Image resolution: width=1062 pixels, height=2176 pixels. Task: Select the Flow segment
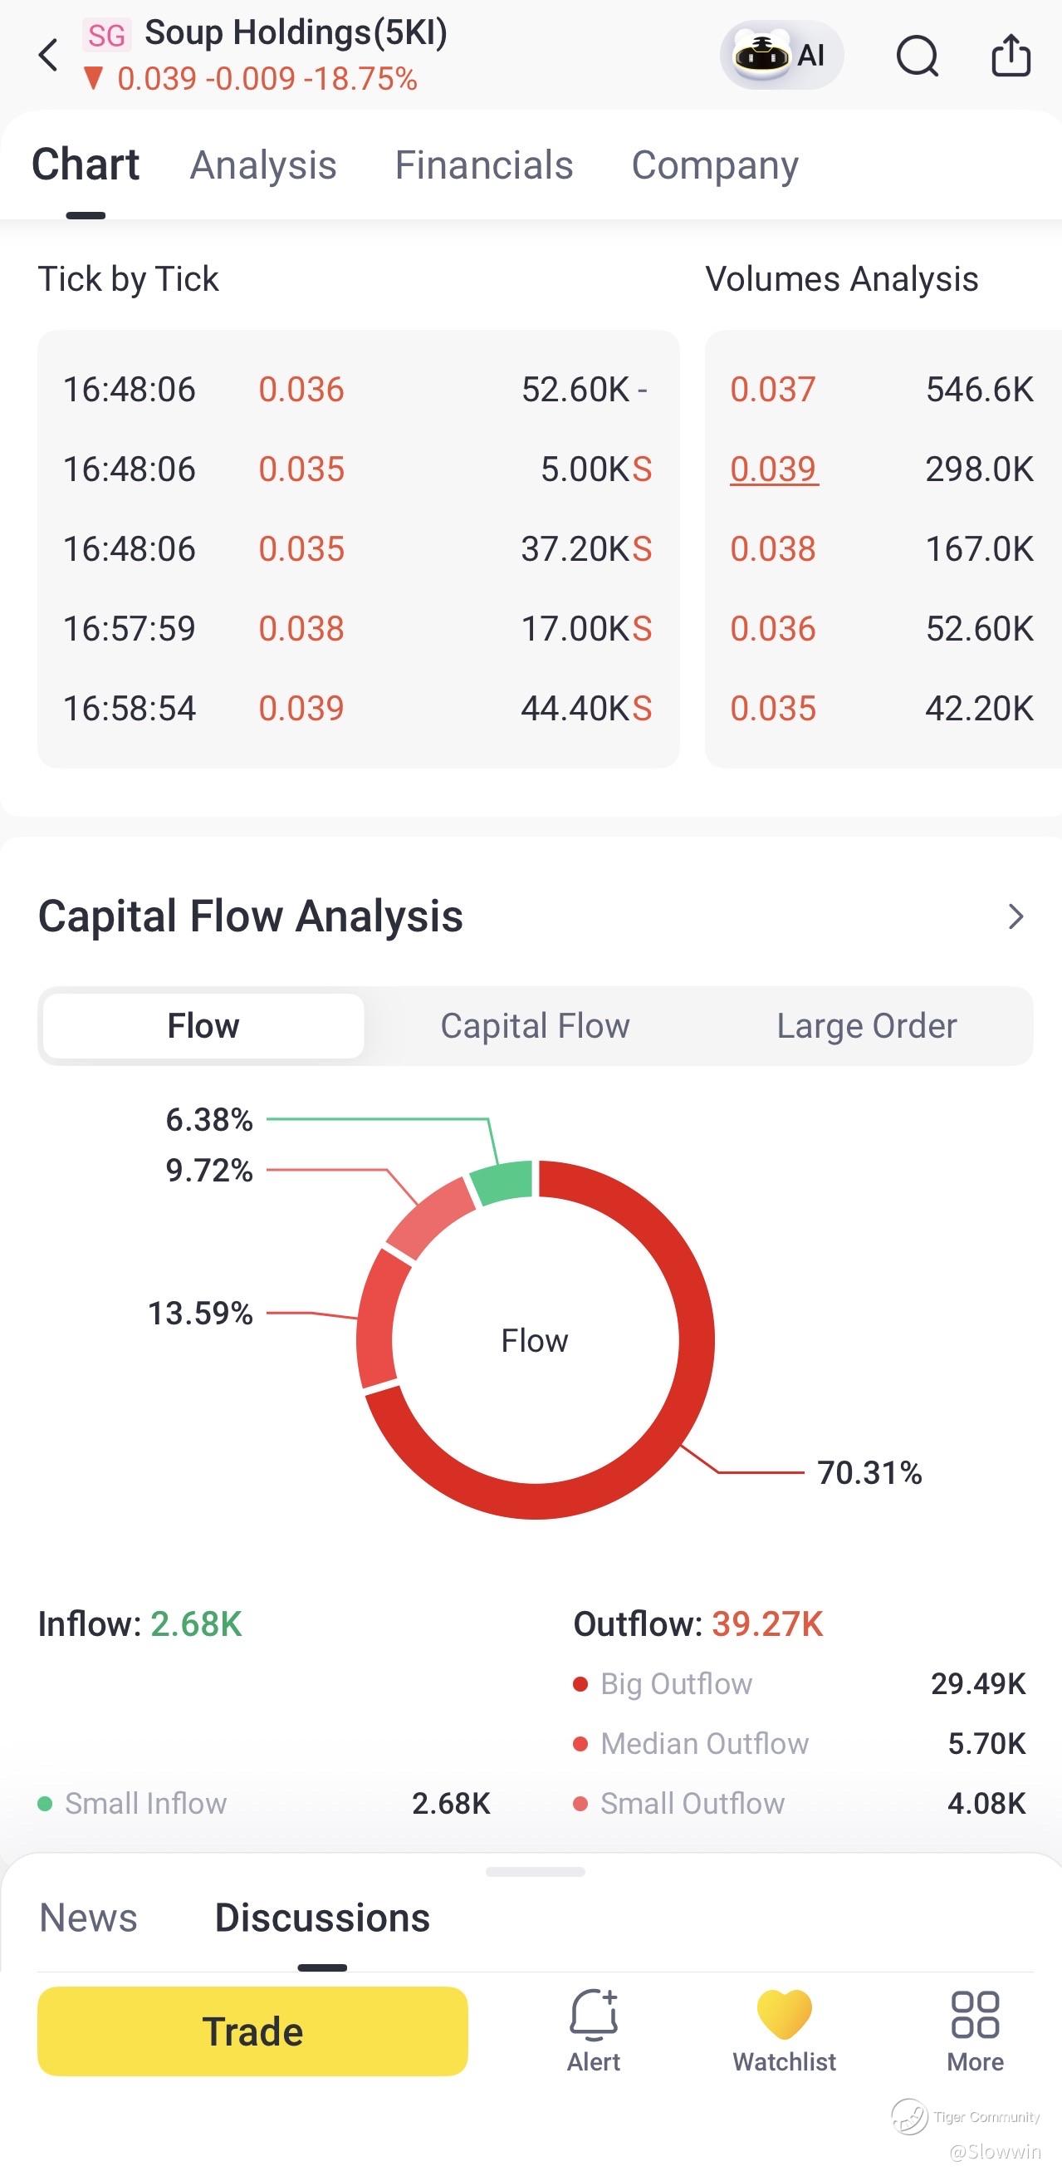click(x=203, y=1025)
